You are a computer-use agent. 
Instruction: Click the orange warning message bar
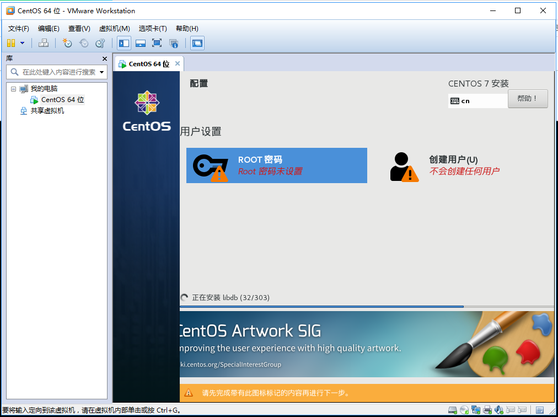[367, 393]
